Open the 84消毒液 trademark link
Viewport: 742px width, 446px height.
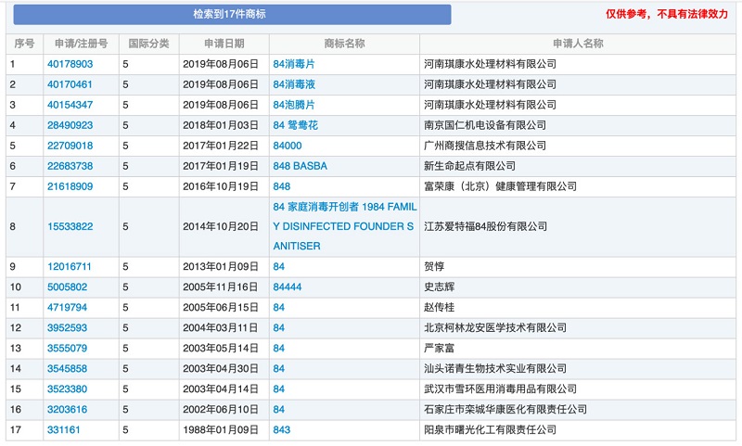tap(294, 84)
